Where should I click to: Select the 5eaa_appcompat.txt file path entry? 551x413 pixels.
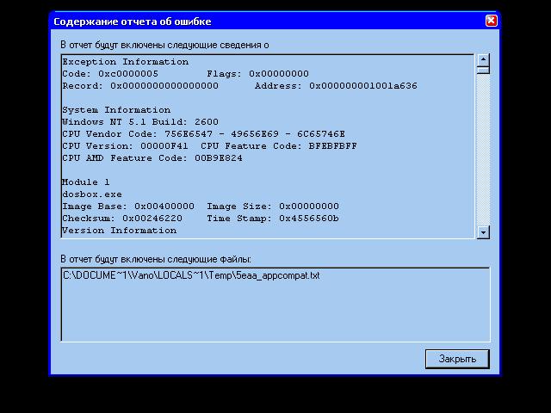(x=191, y=275)
